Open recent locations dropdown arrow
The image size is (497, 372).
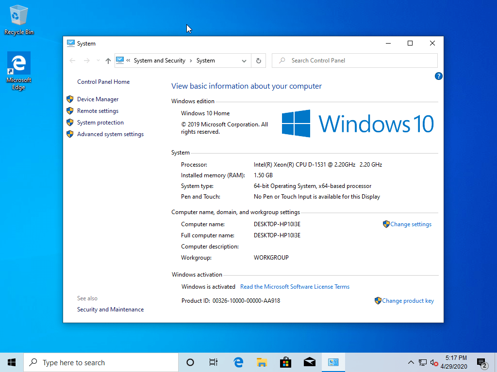[98, 61]
